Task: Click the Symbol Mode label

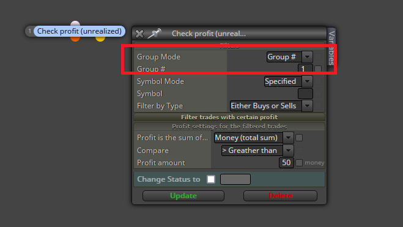Action: click(x=160, y=81)
